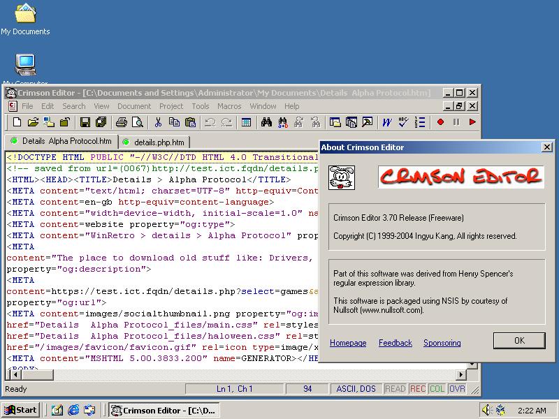Open the Homepage link
This screenshot has height=419, width=559.
pyautogui.click(x=348, y=343)
